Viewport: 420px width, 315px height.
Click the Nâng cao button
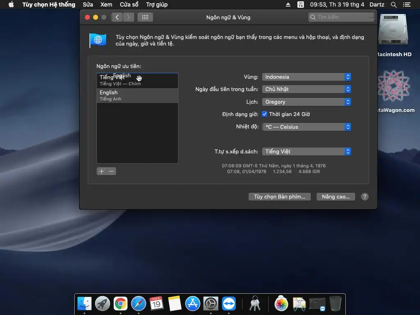click(336, 196)
